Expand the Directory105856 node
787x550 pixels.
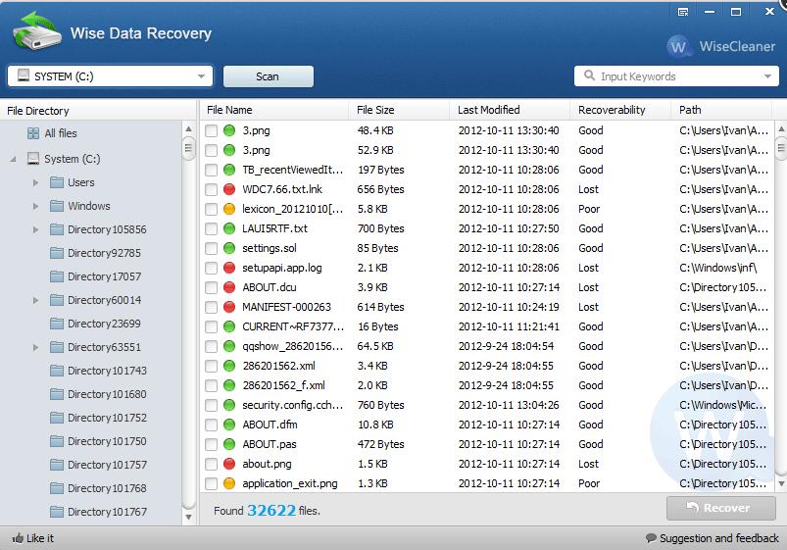point(35,229)
